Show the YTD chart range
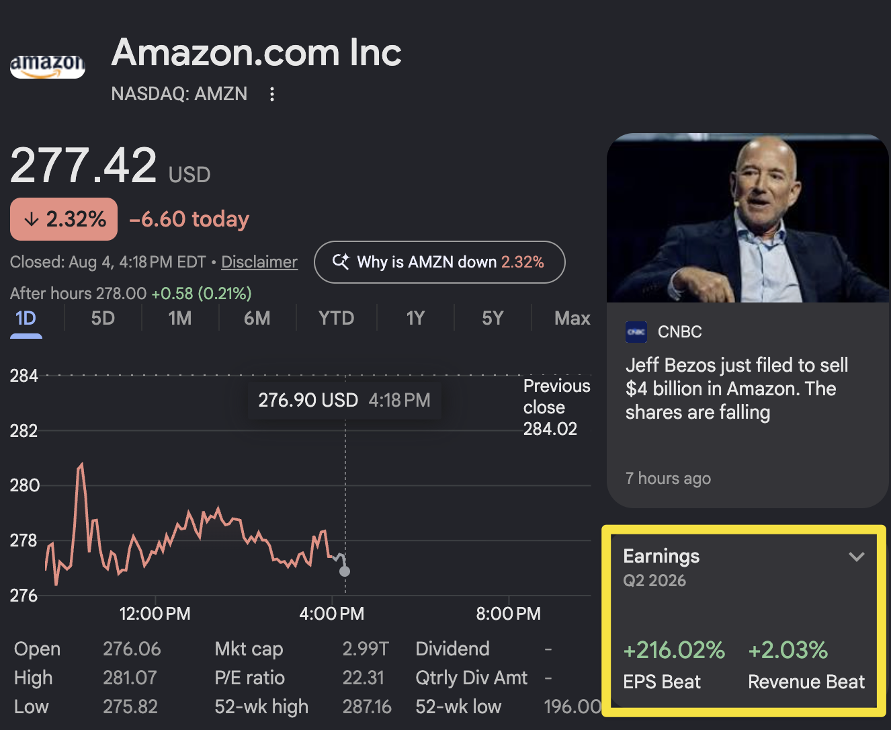The image size is (891, 730). [x=336, y=318]
